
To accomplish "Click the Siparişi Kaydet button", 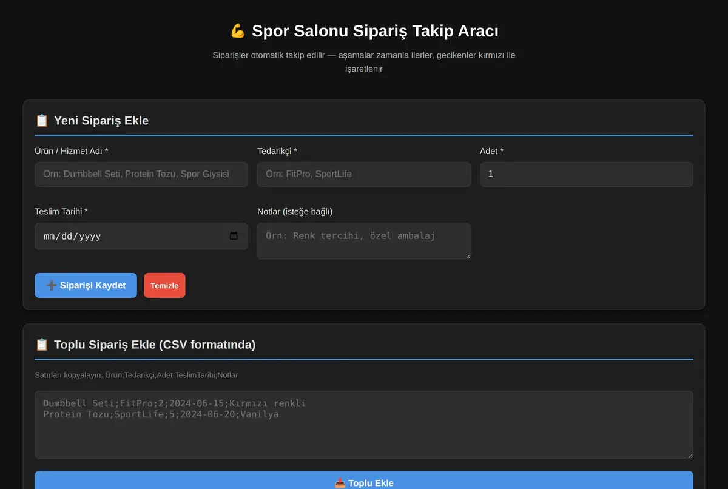I will pyautogui.click(x=86, y=285).
